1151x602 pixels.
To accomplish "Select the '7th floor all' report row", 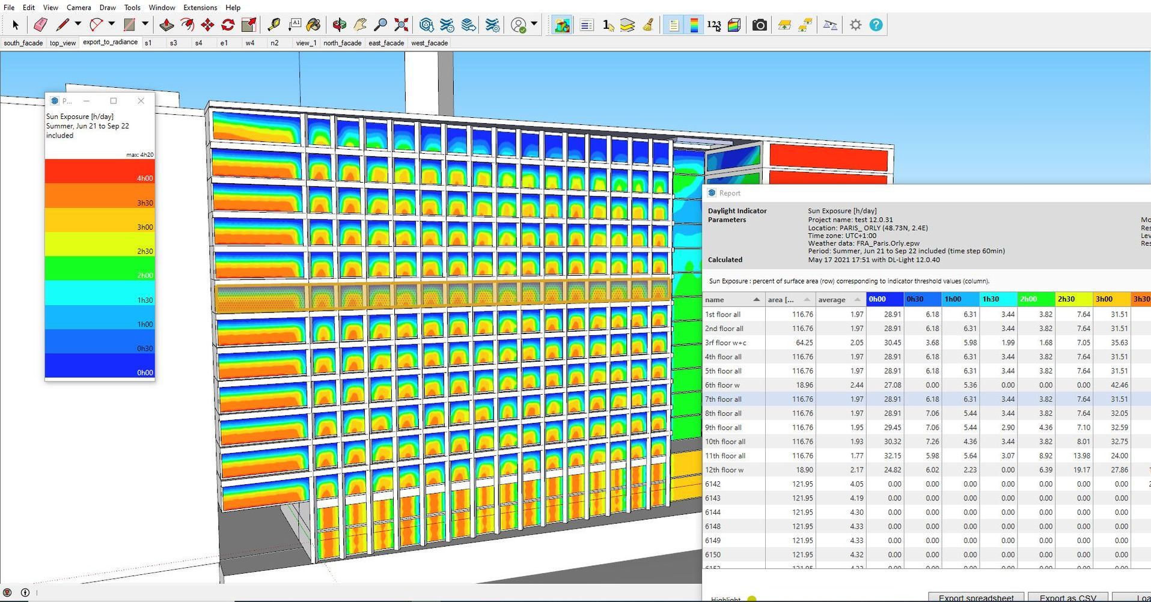I will [927, 399].
